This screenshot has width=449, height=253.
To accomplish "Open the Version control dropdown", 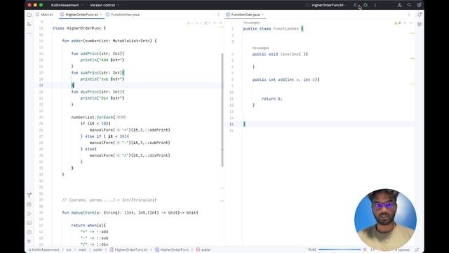I will [x=105, y=5].
